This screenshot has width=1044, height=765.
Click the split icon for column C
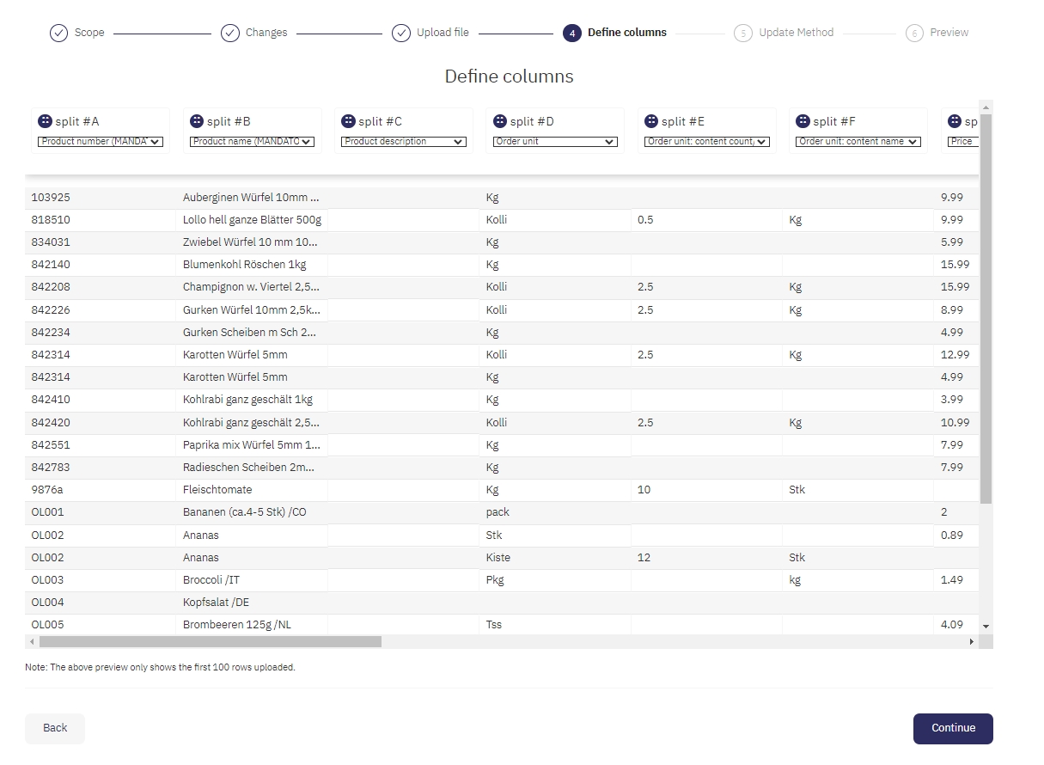pyautogui.click(x=348, y=121)
